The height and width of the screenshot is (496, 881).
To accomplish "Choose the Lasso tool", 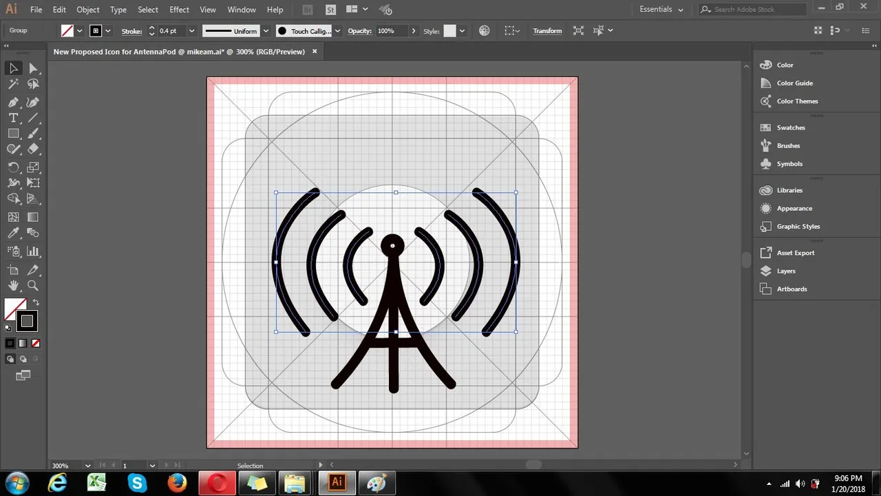I will tap(33, 84).
